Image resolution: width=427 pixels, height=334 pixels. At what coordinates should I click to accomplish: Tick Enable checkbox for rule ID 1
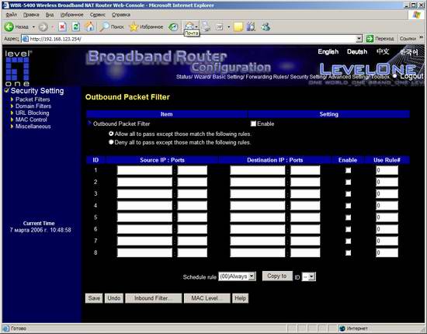pos(348,171)
